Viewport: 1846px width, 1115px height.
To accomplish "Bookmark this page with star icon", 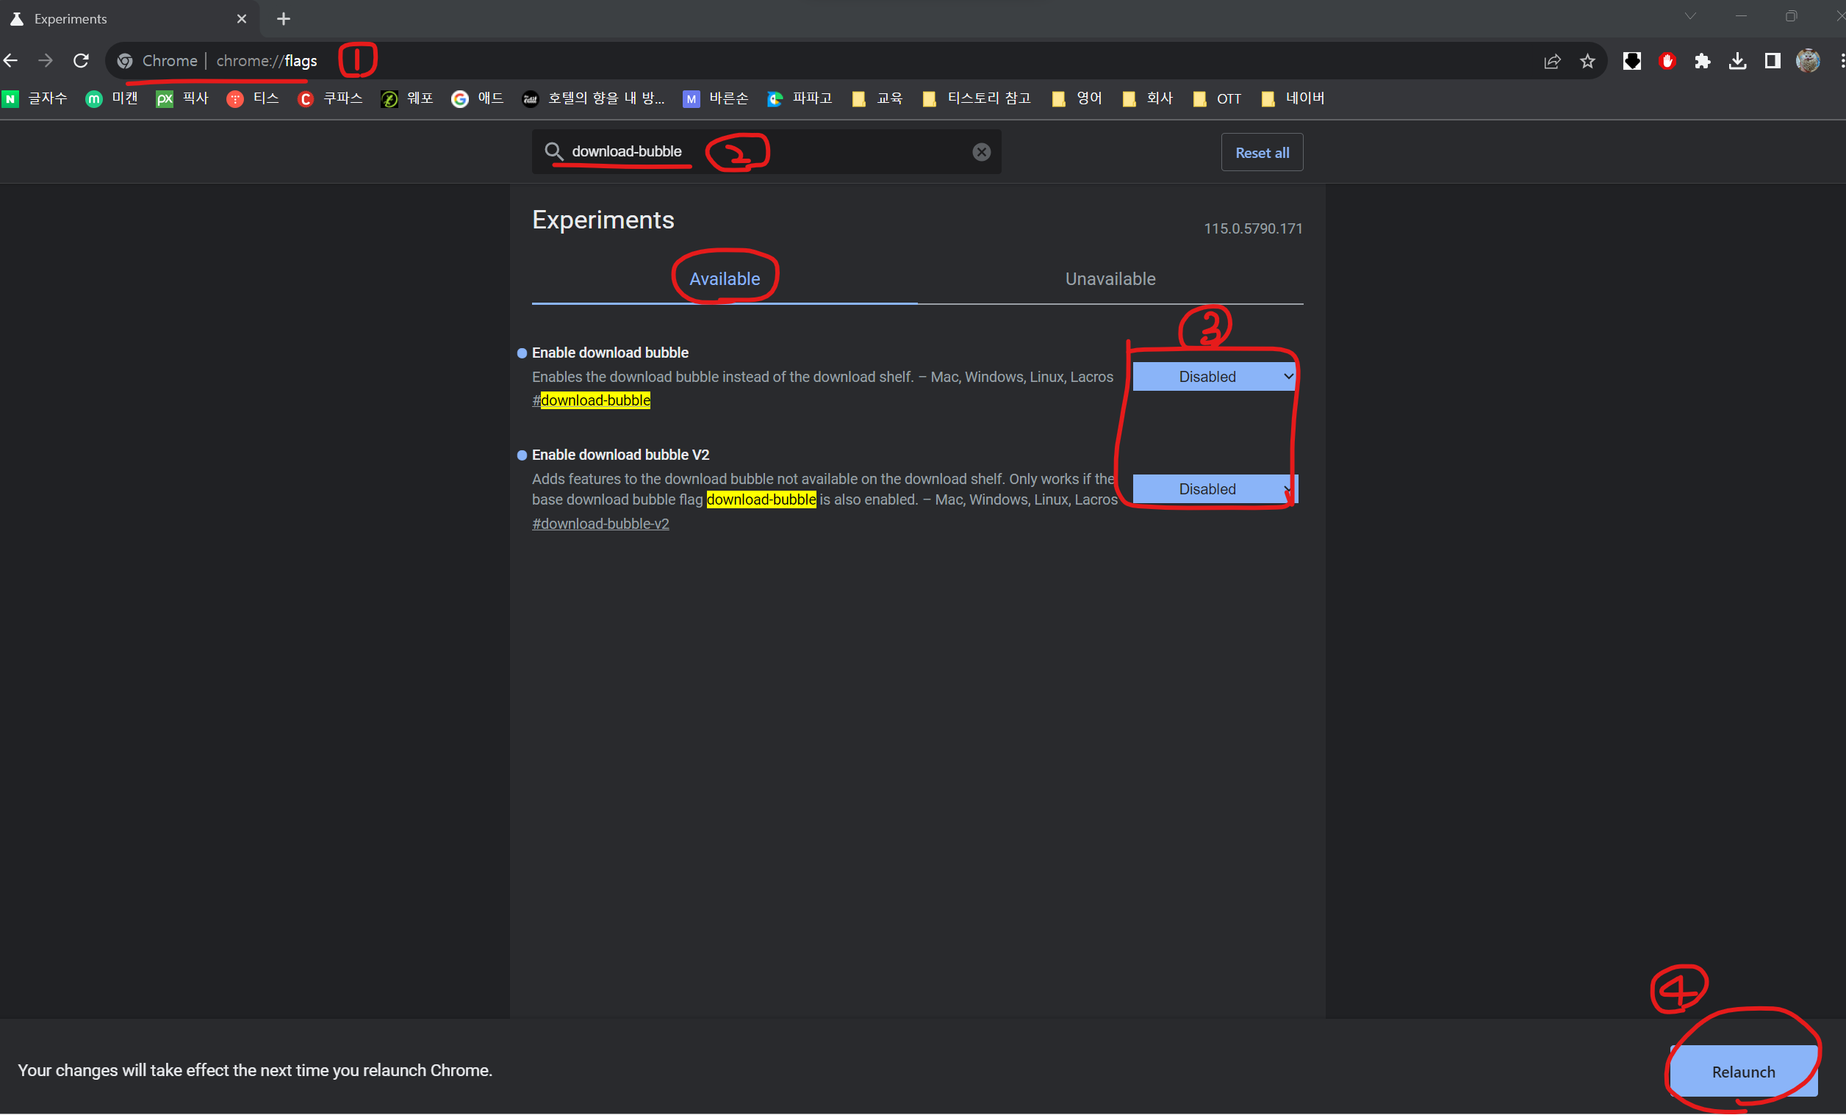I will tap(1587, 62).
